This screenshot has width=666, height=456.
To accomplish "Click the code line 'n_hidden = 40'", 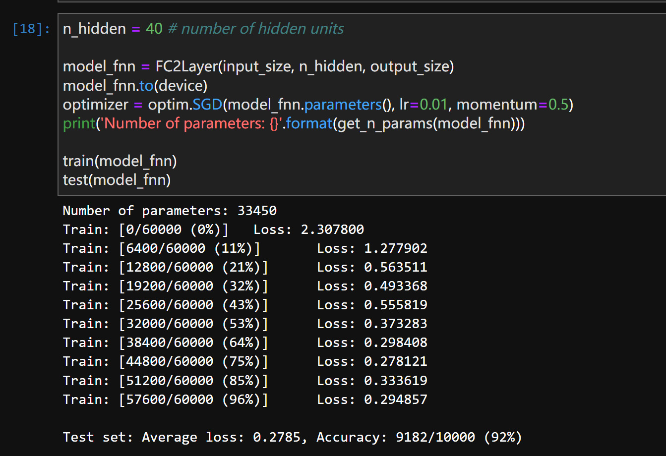I will click(113, 29).
